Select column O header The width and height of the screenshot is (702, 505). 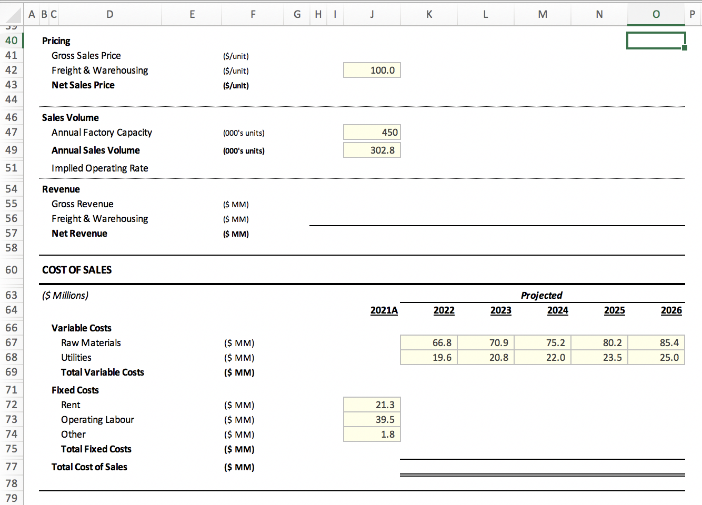tap(656, 14)
